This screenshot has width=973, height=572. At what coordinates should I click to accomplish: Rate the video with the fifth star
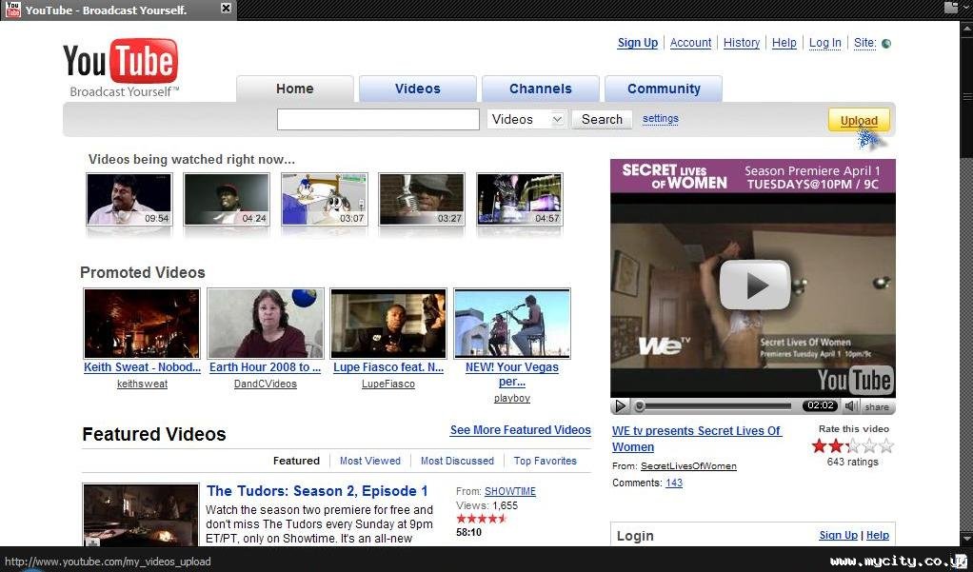point(886,445)
